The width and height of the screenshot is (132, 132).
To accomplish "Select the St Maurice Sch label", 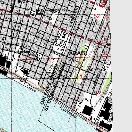I will pyautogui.click(x=27, y=53).
